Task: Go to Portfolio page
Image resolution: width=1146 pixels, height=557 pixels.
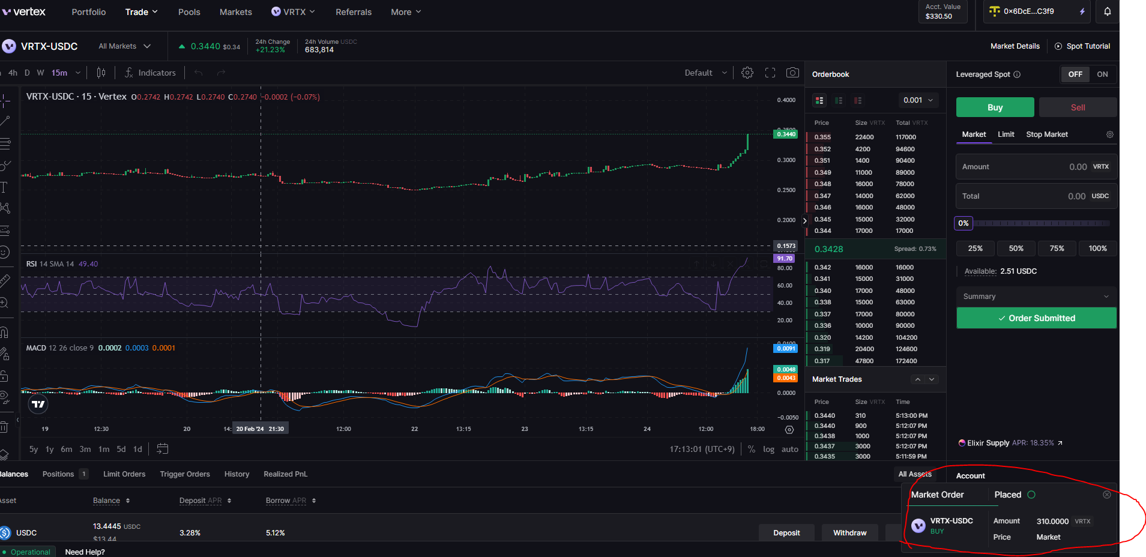Action: click(x=89, y=12)
